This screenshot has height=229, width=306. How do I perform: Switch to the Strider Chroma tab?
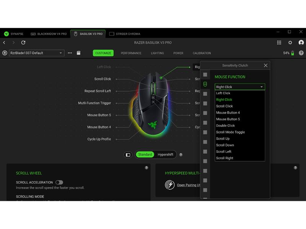125,34
